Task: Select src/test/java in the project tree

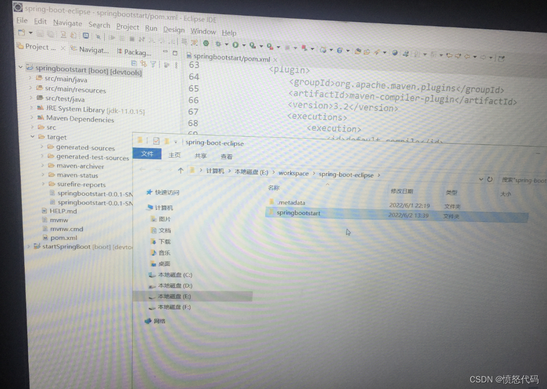Action: (x=65, y=99)
